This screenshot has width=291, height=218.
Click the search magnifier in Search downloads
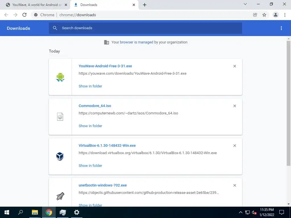tap(55, 28)
